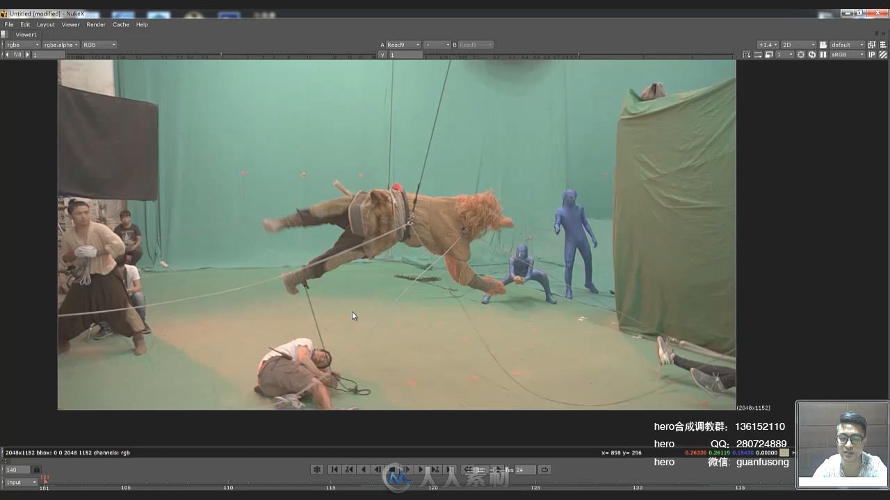
Task: Toggle the frame range lock icon
Action: click(37, 469)
